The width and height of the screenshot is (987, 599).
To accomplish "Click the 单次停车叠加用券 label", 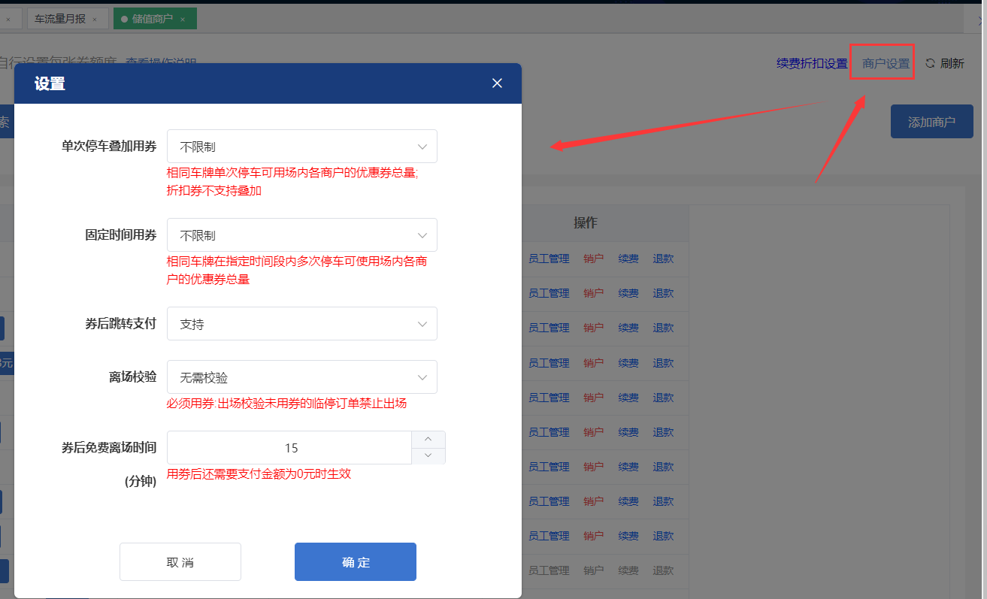I will [x=109, y=147].
